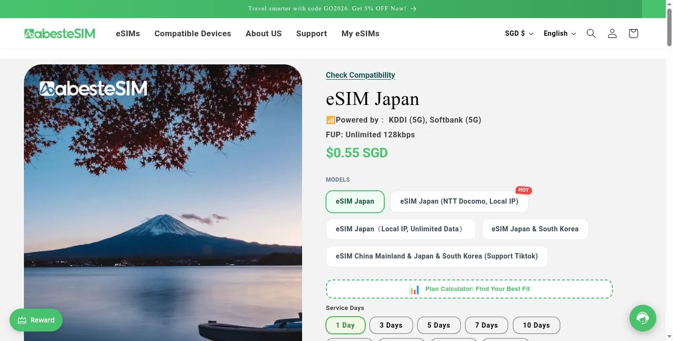Click the $0.55 SGD price text

[x=357, y=153]
